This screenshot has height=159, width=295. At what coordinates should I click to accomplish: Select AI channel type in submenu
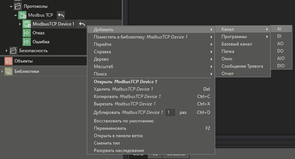coord(279,29)
